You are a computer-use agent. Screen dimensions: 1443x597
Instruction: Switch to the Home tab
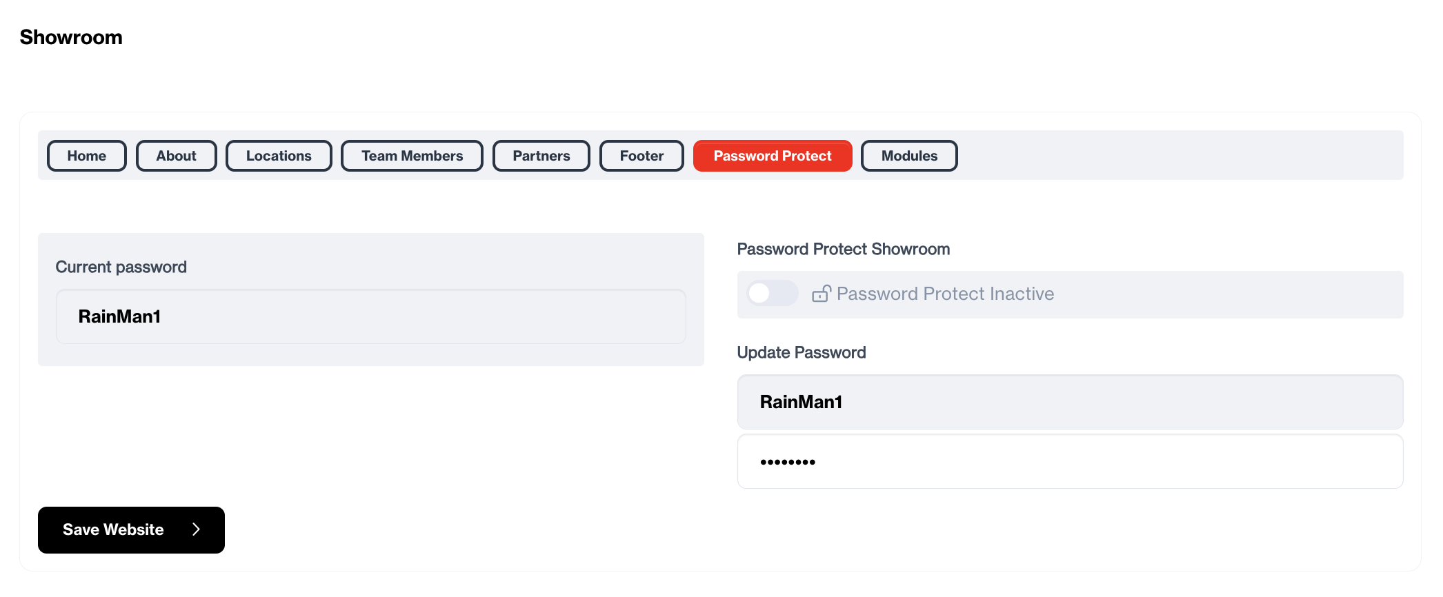click(86, 156)
